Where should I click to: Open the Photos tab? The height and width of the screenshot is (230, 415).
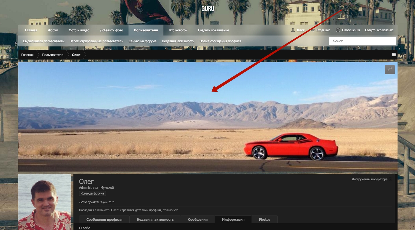[x=264, y=220]
